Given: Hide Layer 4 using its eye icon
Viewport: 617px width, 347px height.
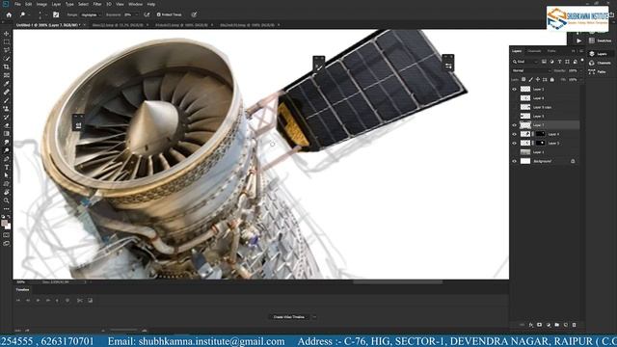Looking at the screenshot, I should click(514, 134).
